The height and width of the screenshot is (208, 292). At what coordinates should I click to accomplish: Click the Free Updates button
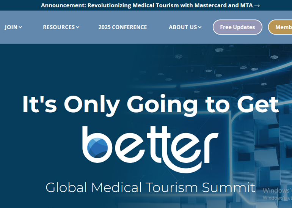[x=237, y=27]
